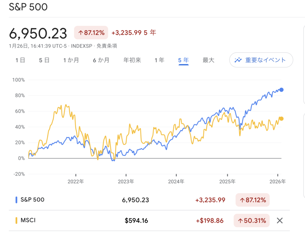This screenshot has width=305, height=235.
Task: Click the sparkle icon in 重要なイベント button
Action: (x=238, y=60)
